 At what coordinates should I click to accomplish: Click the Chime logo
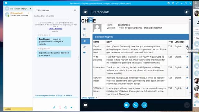[x=89, y=20]
